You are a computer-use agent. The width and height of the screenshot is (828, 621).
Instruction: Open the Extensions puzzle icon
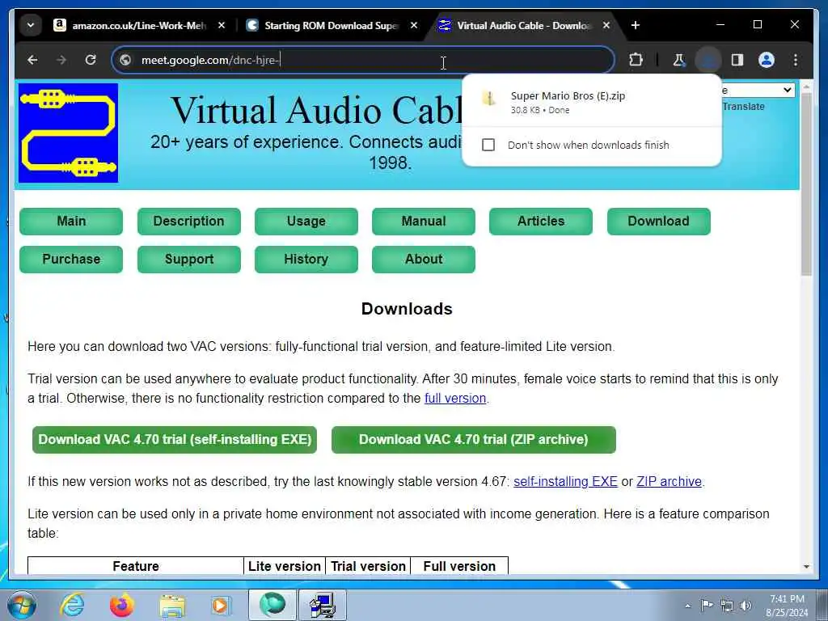(636, 60)
